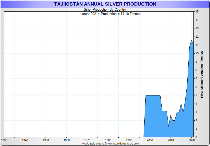Click the production peak near 2020
The width and height of the screenshot is (210, 146).
coord(192,40)
